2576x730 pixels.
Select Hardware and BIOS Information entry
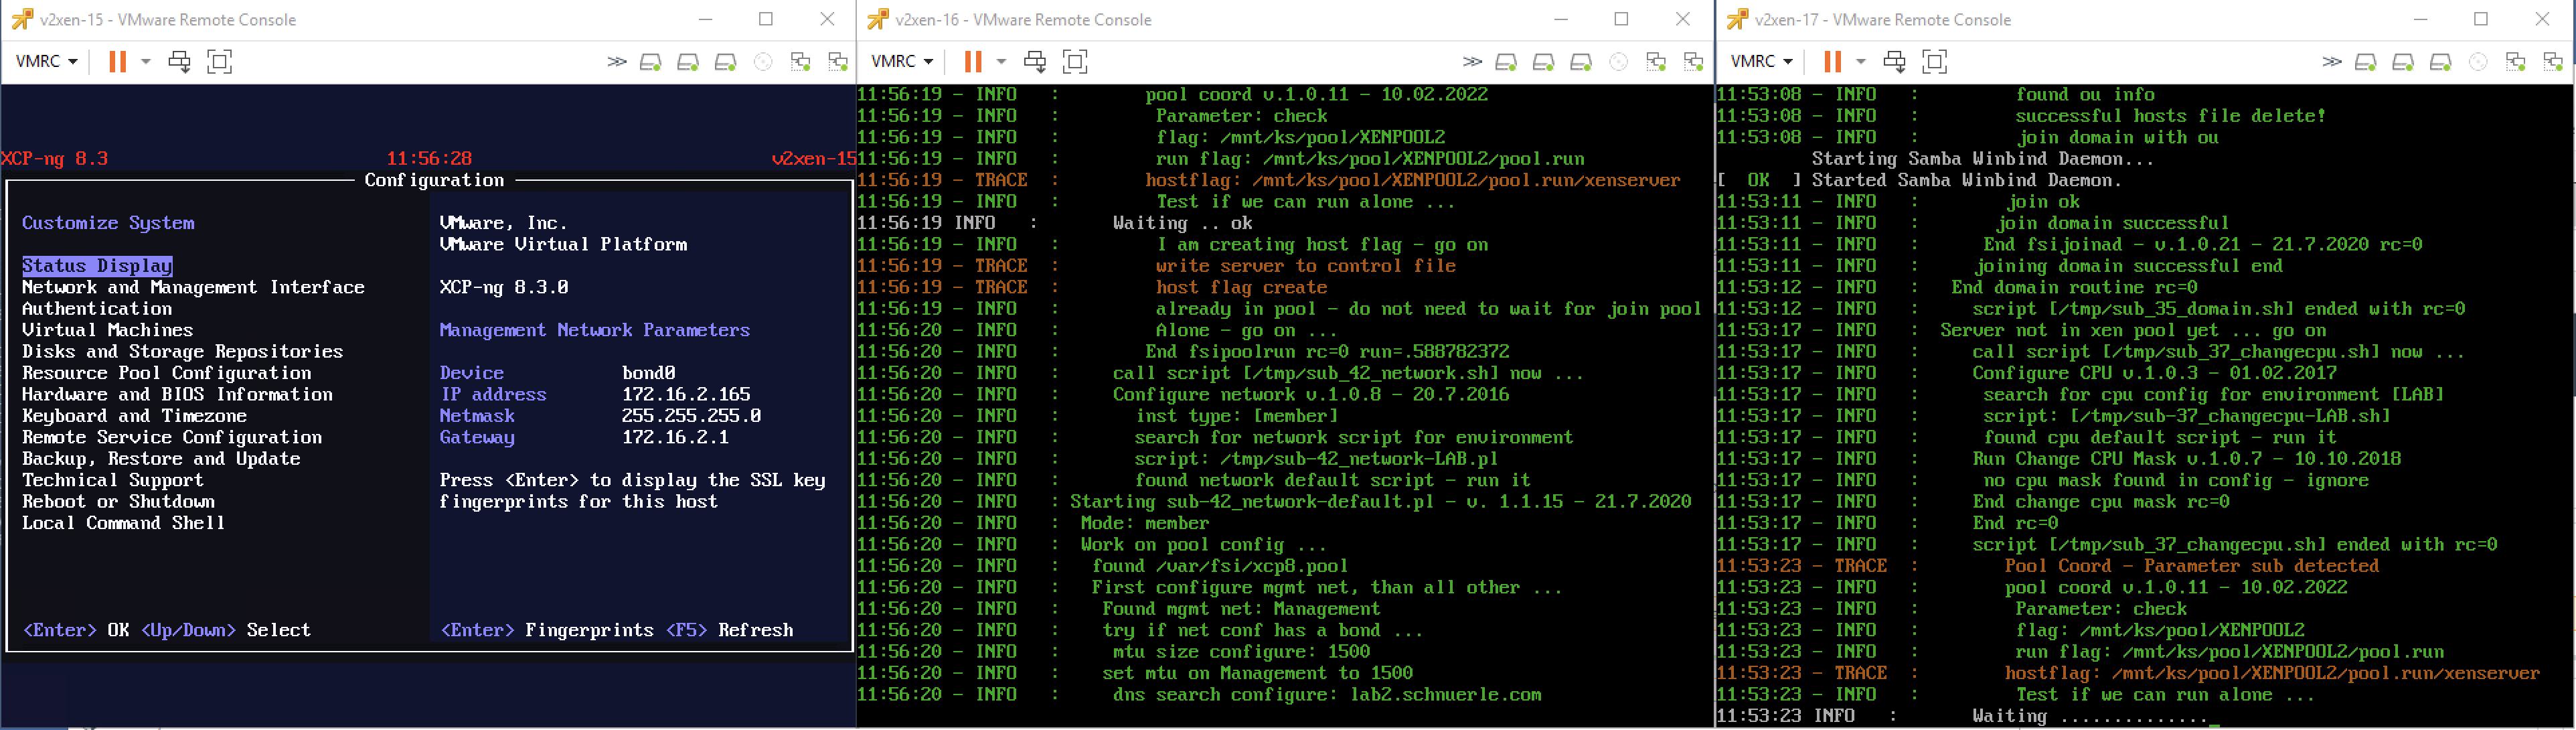point(177,395)
